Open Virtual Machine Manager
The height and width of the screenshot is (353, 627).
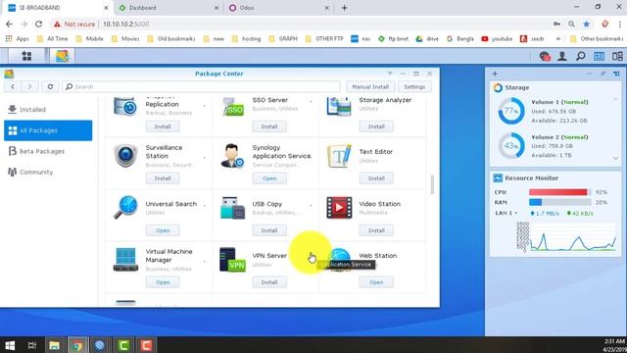[163, 282]
